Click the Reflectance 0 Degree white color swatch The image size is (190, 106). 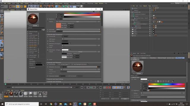(65, 50)
